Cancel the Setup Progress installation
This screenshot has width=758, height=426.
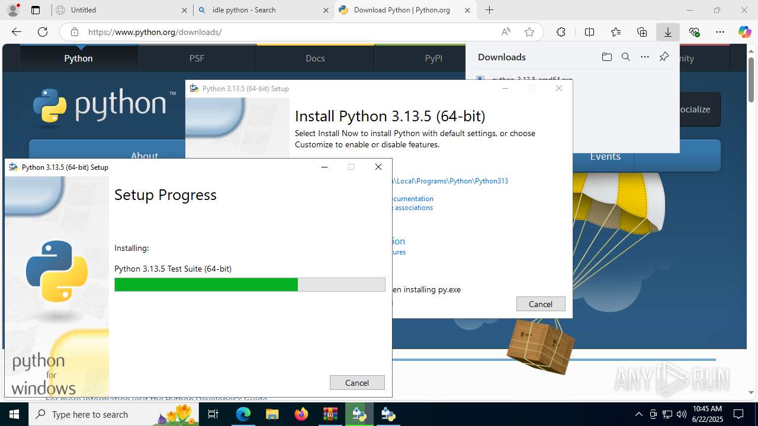pos(357,383)
